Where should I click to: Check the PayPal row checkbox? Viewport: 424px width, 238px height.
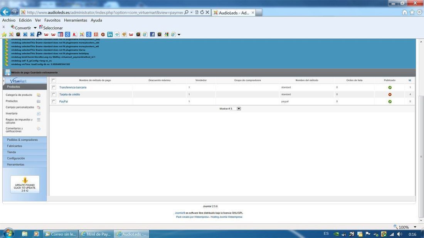(54, 101)
